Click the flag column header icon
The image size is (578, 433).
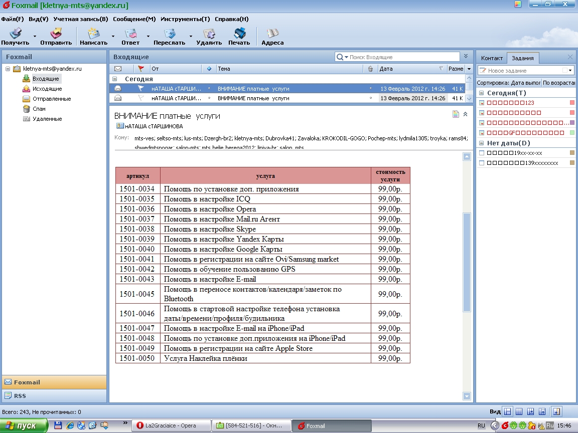[x=141, y=69]
